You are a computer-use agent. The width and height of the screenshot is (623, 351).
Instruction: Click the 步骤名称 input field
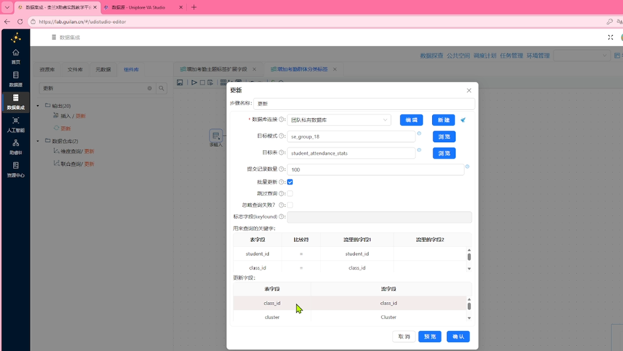pos(364,103)
